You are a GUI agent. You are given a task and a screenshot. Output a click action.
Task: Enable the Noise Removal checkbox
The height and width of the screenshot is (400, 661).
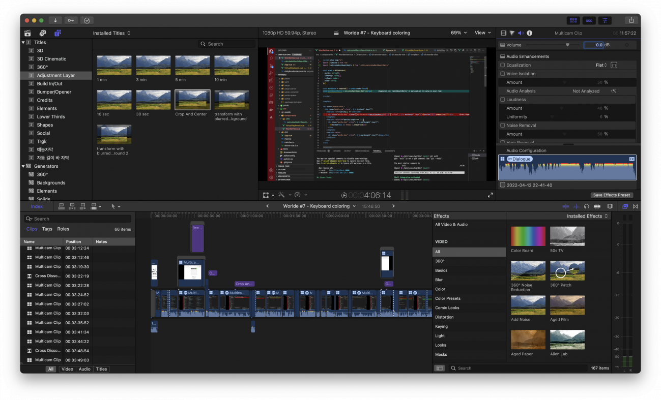pos(503,126)
